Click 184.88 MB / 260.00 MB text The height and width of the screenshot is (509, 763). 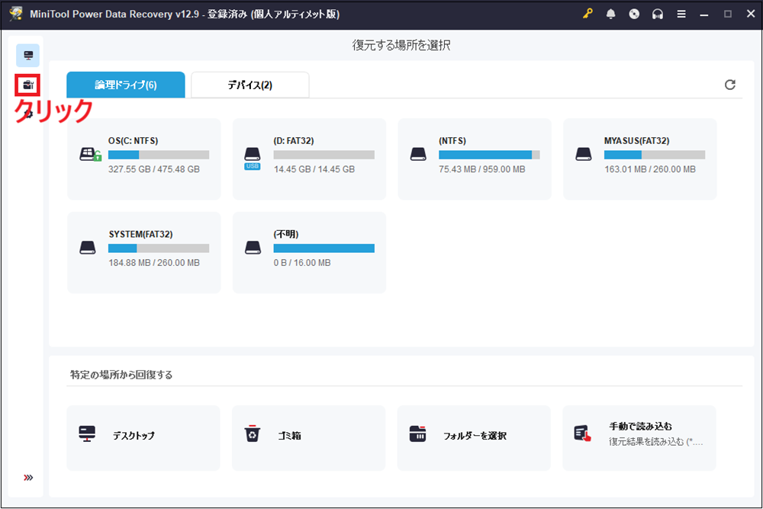[154, 263]
